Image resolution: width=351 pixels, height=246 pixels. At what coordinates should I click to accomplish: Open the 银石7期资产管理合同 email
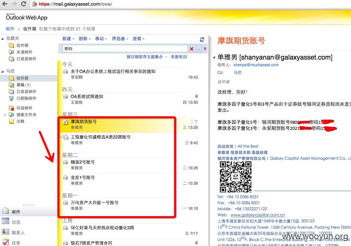(x=130, y=243)
